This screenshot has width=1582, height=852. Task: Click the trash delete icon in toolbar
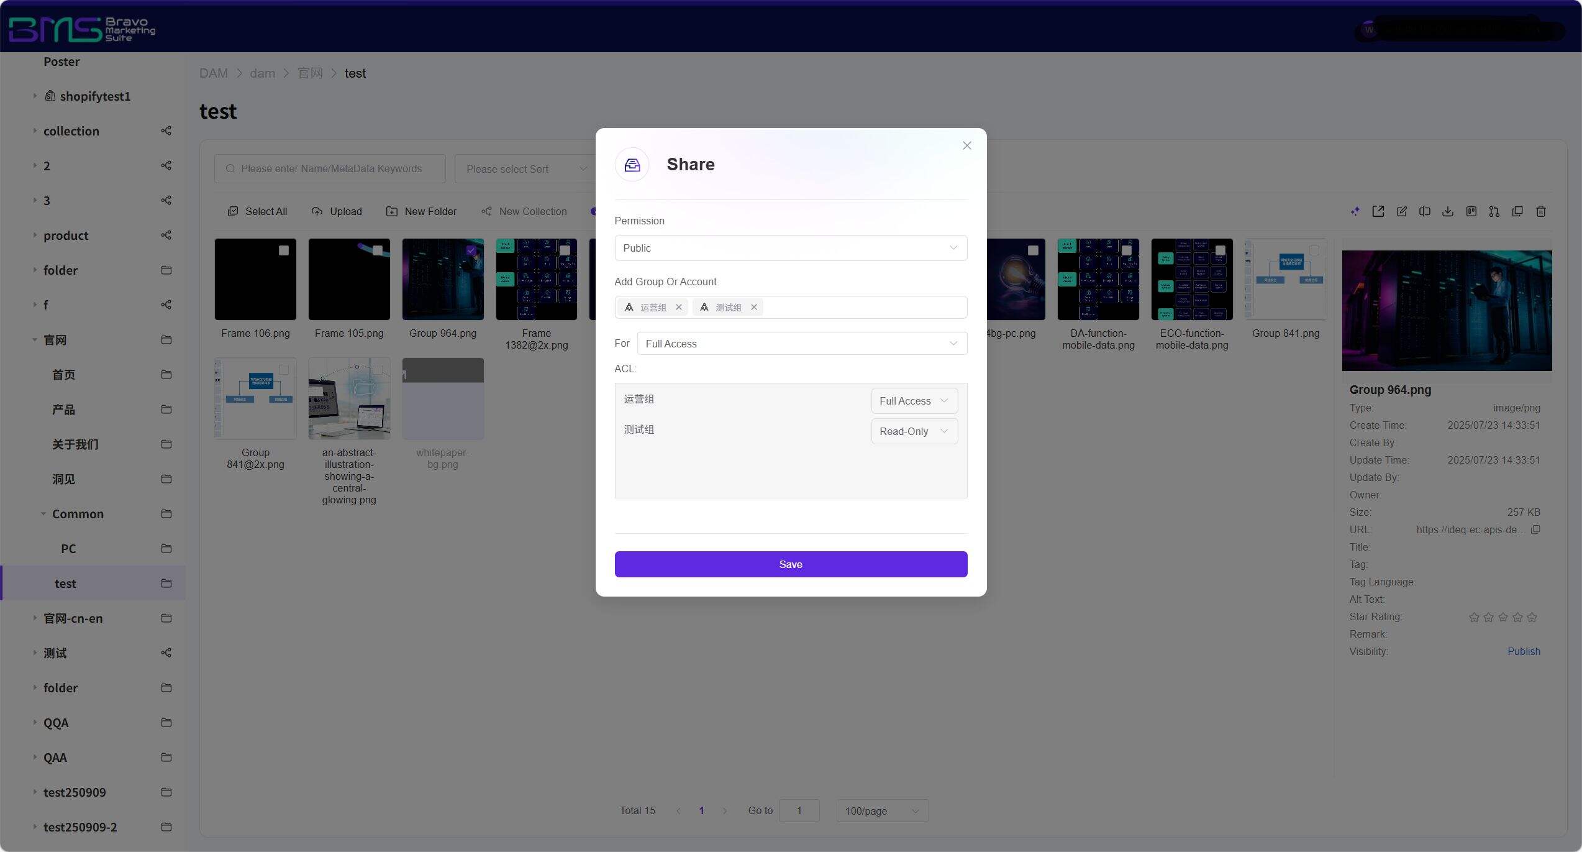1540,211
